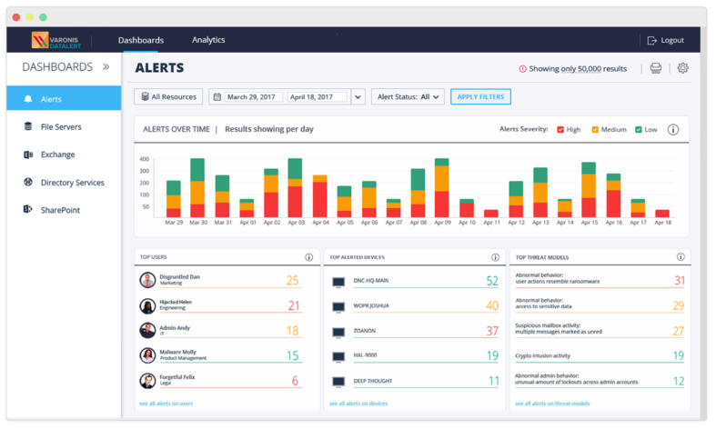Click the Top Users info icon
Image resolution: width=716 pixels, height=429 pixels.
coord(308,257)
